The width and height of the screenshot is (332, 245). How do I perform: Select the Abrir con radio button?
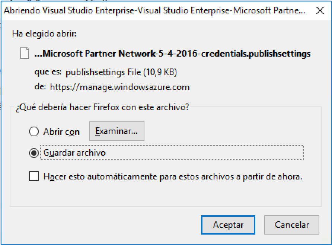click(x=34, y=131)
